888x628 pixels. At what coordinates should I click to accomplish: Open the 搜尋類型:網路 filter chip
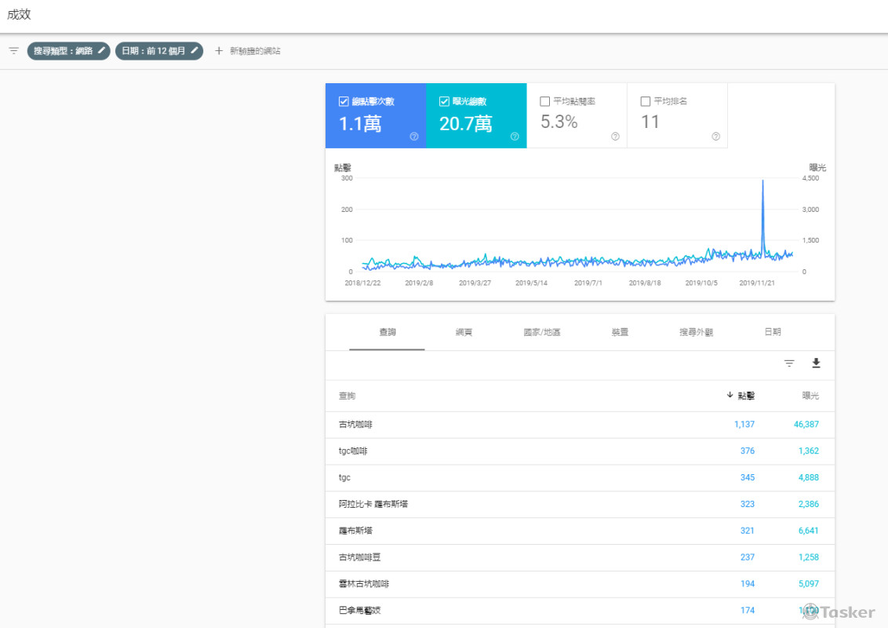pos(68,50)
